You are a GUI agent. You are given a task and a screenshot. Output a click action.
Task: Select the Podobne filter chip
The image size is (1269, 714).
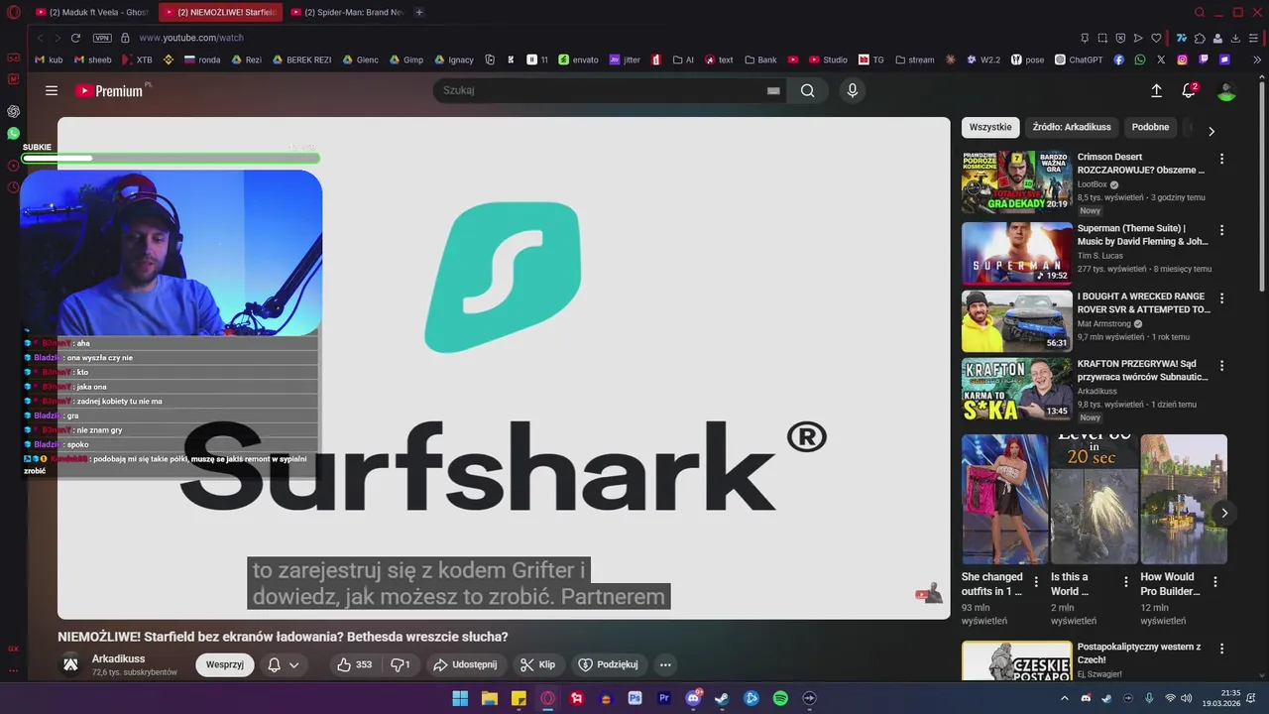pyautogui.click(x=1150, y=127)
